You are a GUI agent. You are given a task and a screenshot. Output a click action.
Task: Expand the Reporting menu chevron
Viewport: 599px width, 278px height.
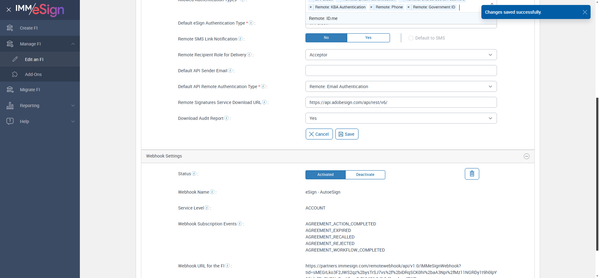(73, 106)
